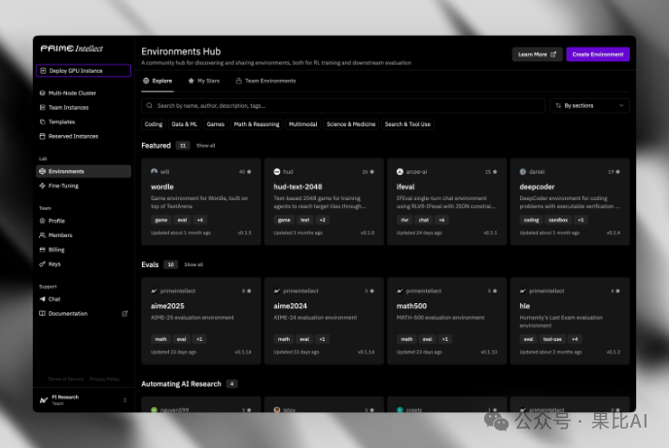Filter by Math & Reasoning category
Image resolution: width=669 pixels, height=448 pixels.
[257, 124]
